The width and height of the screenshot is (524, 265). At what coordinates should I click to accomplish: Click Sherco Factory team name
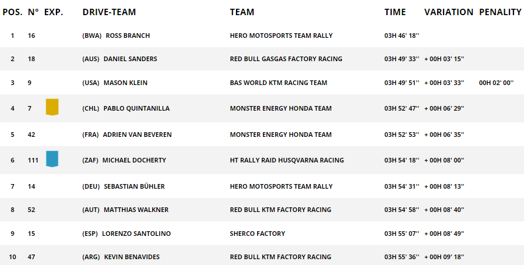click(x=257, y=234)
